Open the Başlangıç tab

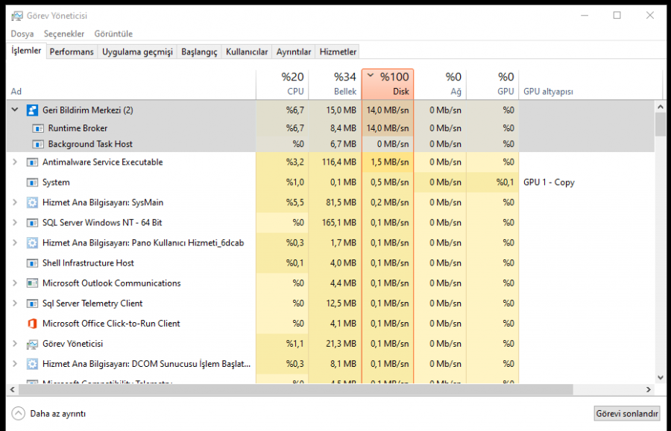[x=199, y=51]
